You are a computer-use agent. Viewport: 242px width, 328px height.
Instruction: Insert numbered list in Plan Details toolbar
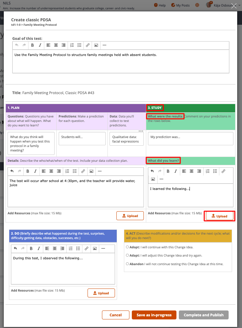[67, 171]
